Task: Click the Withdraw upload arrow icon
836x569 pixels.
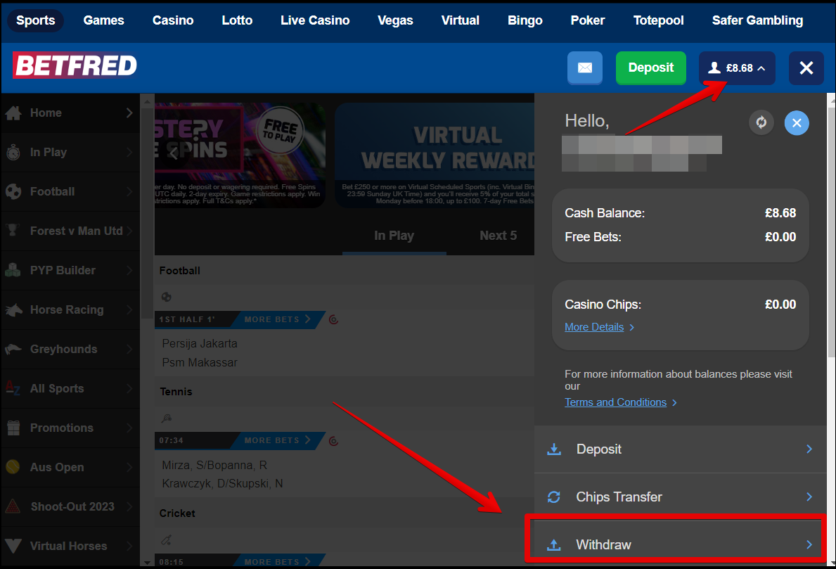Action: (554, 544)
